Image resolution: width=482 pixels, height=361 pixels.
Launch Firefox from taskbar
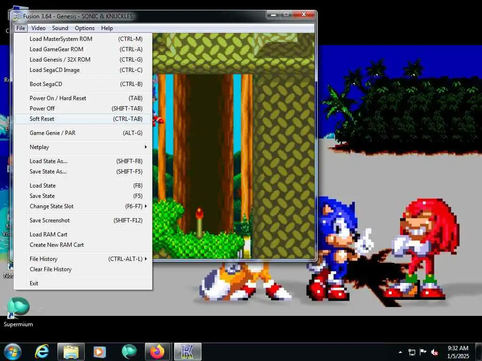pos(157,352)
